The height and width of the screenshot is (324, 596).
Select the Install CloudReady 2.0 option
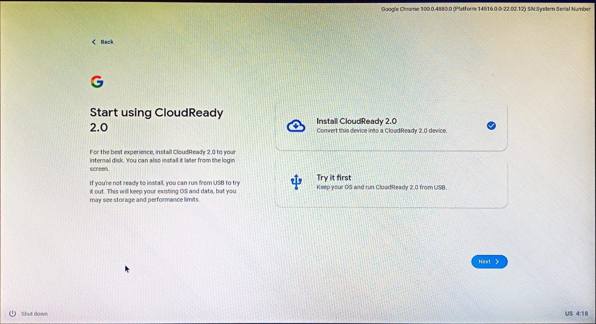pos(391,126)
